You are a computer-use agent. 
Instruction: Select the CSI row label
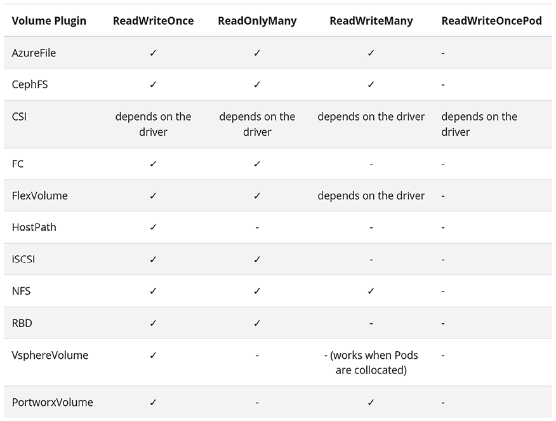(x=19, y=117)
